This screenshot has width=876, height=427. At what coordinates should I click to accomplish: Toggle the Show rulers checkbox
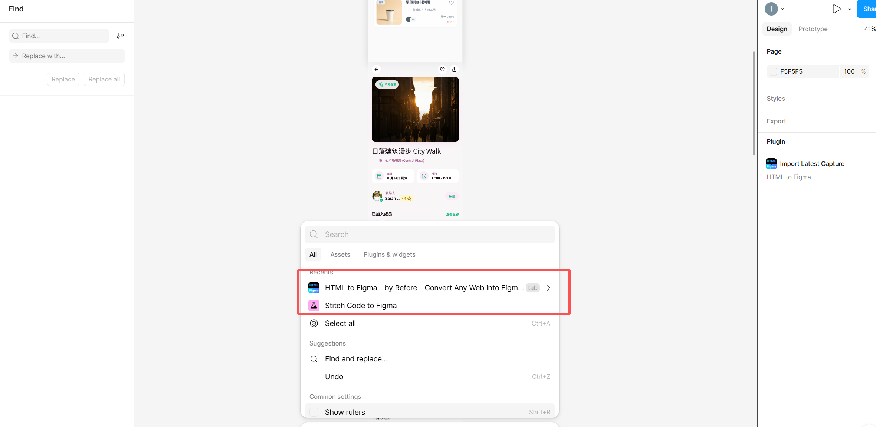tap(314, 412)
